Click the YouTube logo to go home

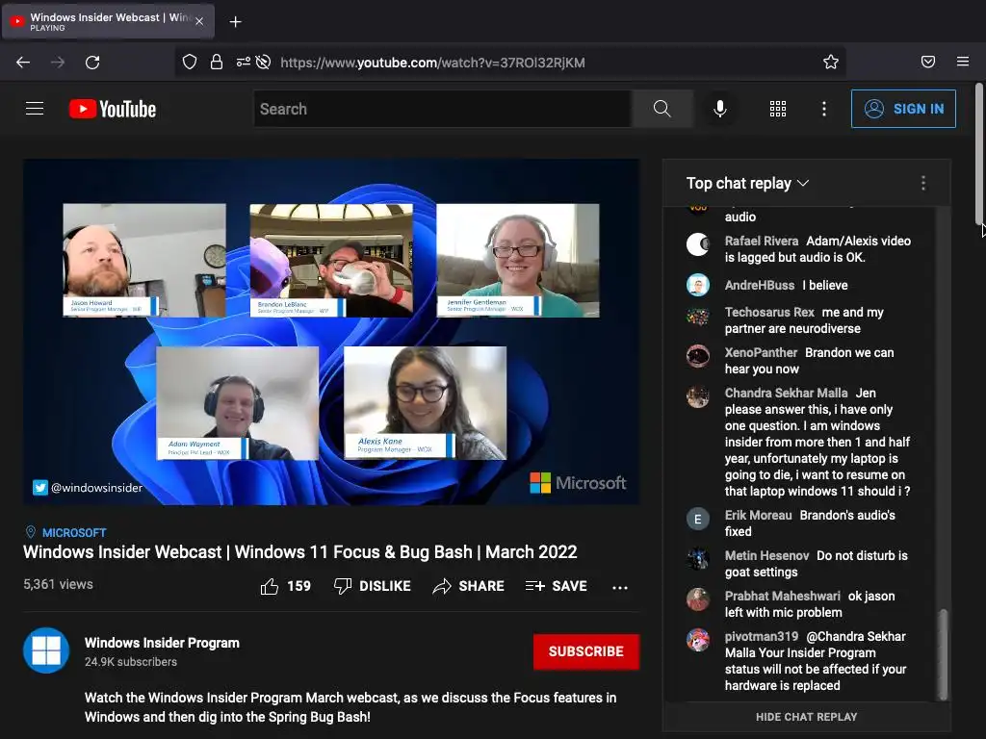(x=113, y=109)
